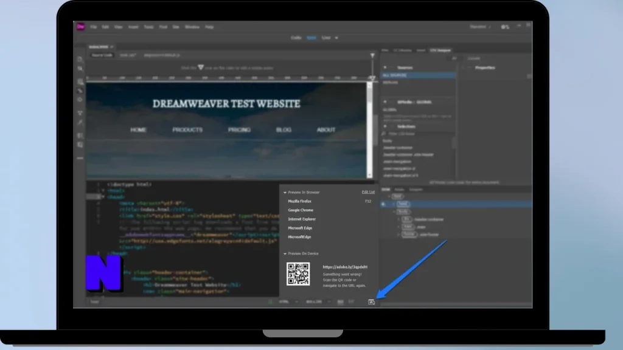Open Live View Options in left toolbar
Screen dimensions: 623x350
(x=80, y=82)
